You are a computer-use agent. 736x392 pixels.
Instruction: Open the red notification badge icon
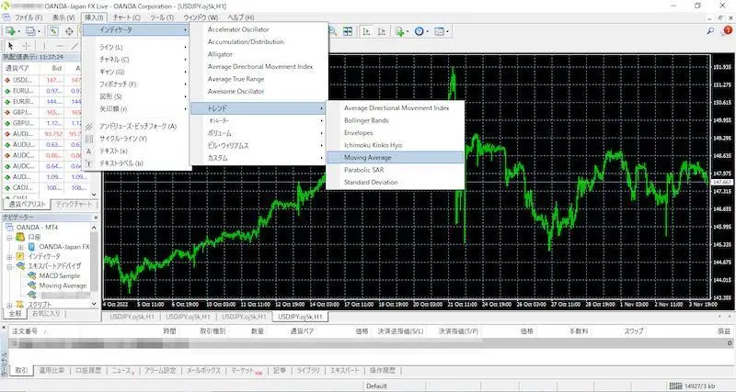[x=727, y=30]
